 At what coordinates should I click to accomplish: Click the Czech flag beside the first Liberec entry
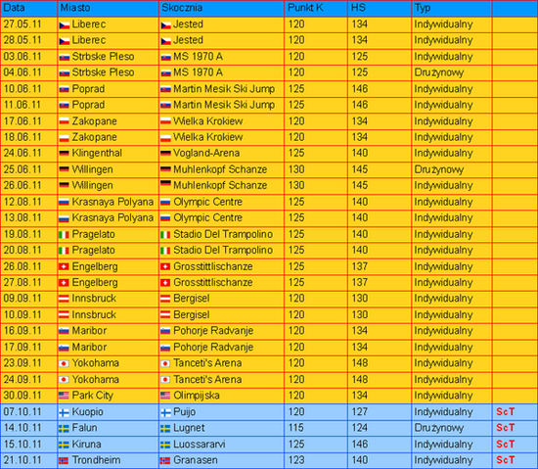click(65, 25)
